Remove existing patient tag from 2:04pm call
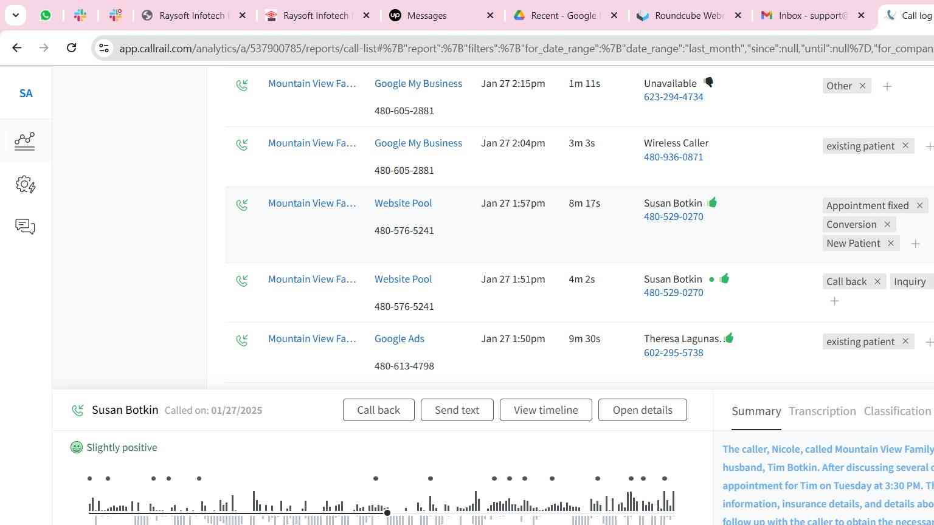 tap(905, 146)
